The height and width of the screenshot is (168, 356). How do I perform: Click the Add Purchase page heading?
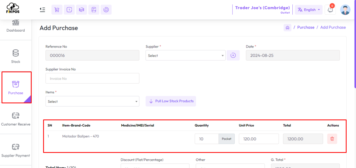pyautogui.click(x=59, y=28)
